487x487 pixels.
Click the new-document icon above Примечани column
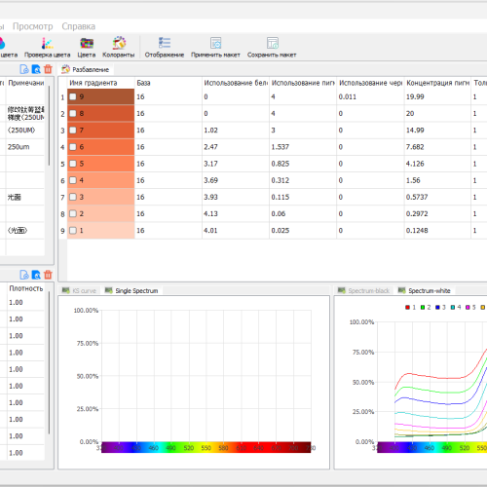(x=24, y=69)
